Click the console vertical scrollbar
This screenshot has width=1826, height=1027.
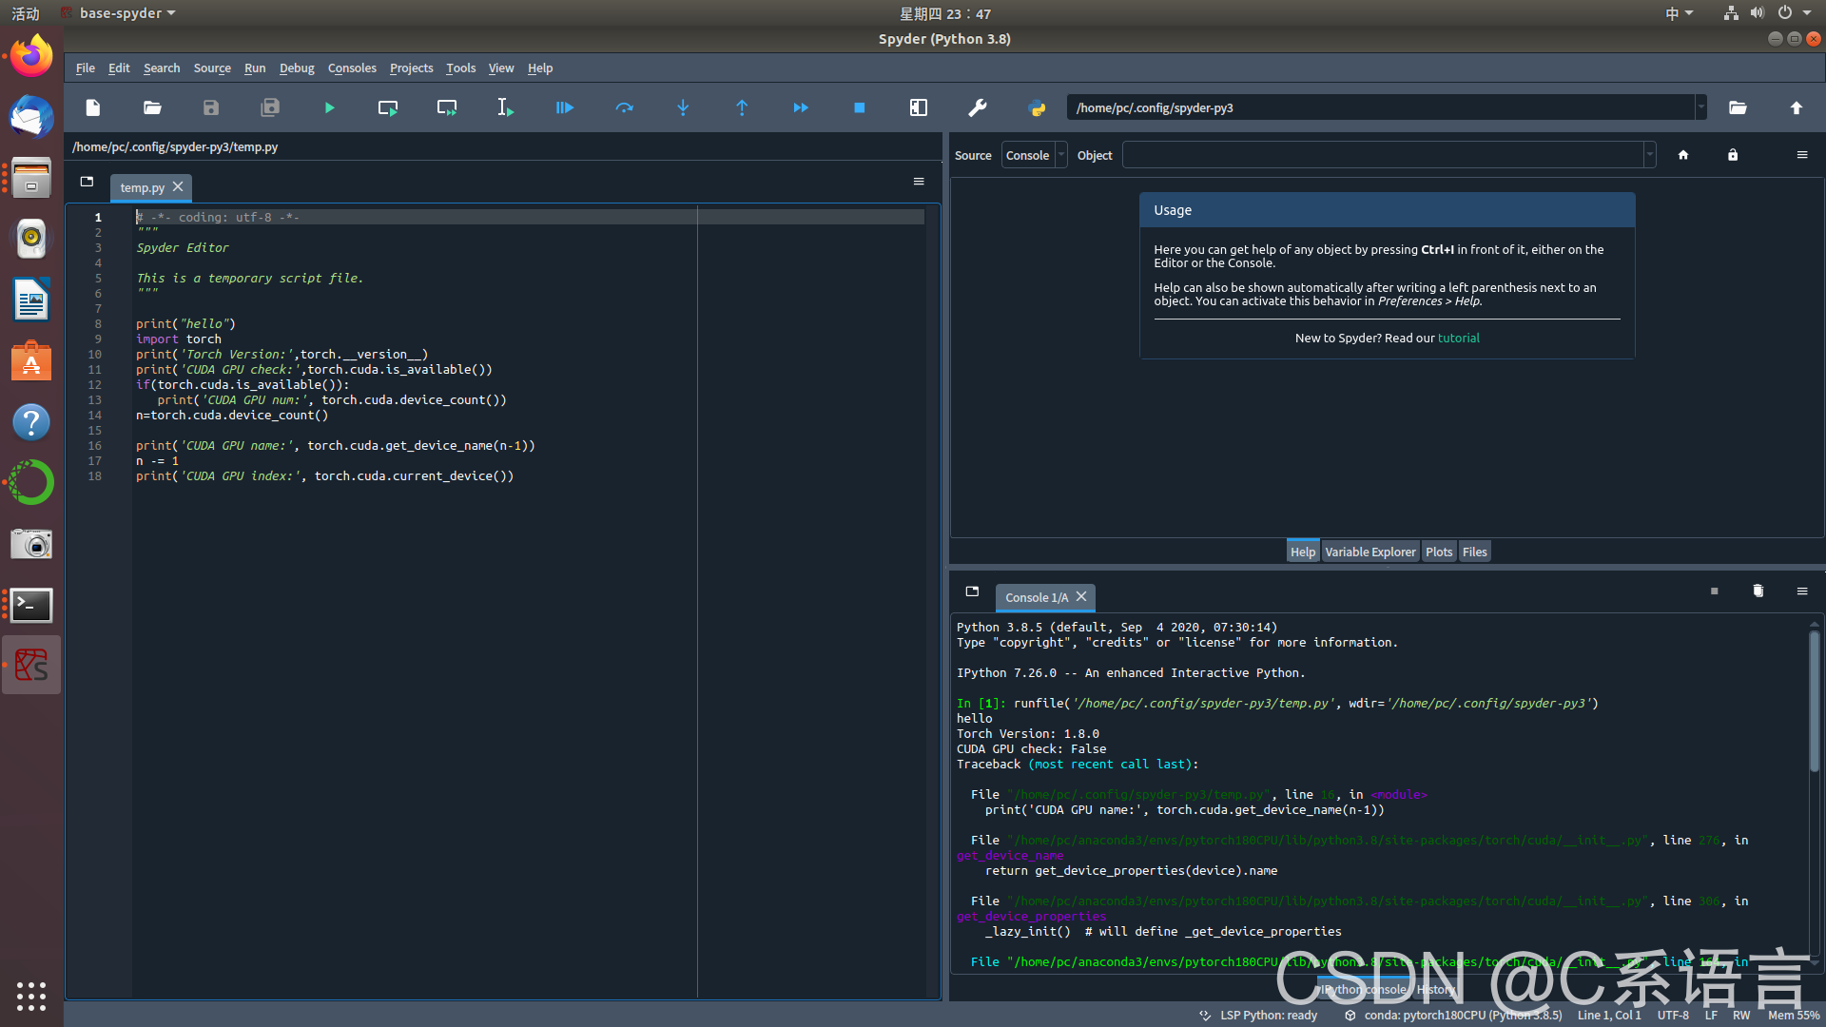coord(1814,699)
